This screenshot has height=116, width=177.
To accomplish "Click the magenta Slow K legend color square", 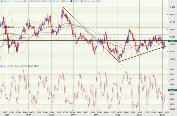I will tap(1, 66).
